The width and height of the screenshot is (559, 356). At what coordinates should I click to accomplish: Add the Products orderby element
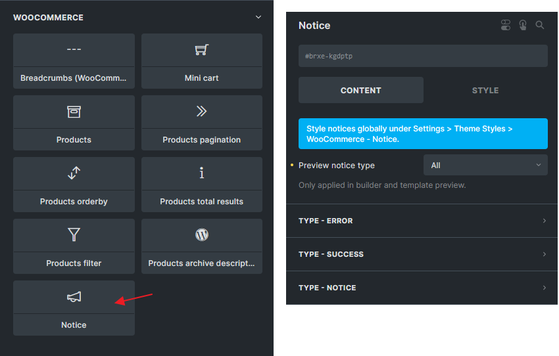[x=74, y=185]
